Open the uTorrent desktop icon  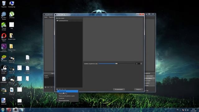tap(12, 15)
